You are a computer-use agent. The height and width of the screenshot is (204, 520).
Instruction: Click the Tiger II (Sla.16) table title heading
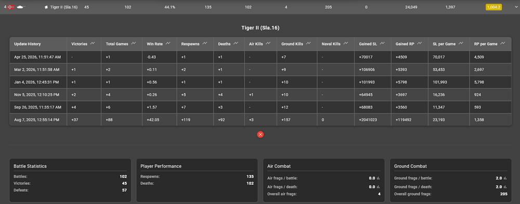(261, 28)
